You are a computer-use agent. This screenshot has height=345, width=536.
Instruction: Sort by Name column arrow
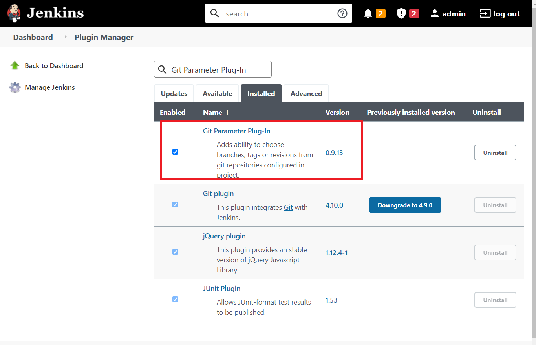point(227,113)
